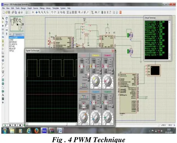Select the Virtual Instruments mode tool
The height and width of the screenshot is (143, 177).
pos(3,71)
